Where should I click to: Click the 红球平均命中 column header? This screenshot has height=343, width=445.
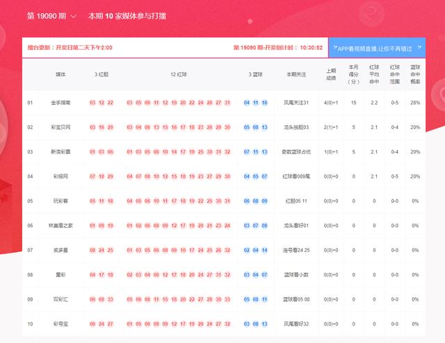[x=374, y=74]
